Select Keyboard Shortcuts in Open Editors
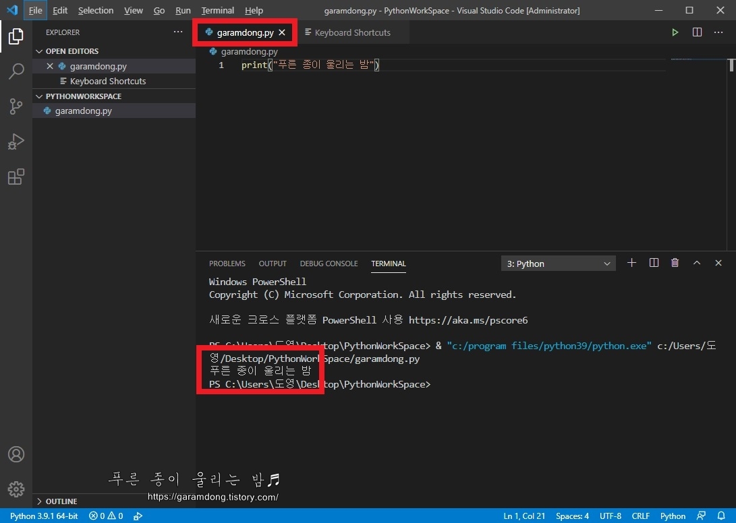This screenshot has height=523, width=736. pyautogui.click(x=114, y=81)
